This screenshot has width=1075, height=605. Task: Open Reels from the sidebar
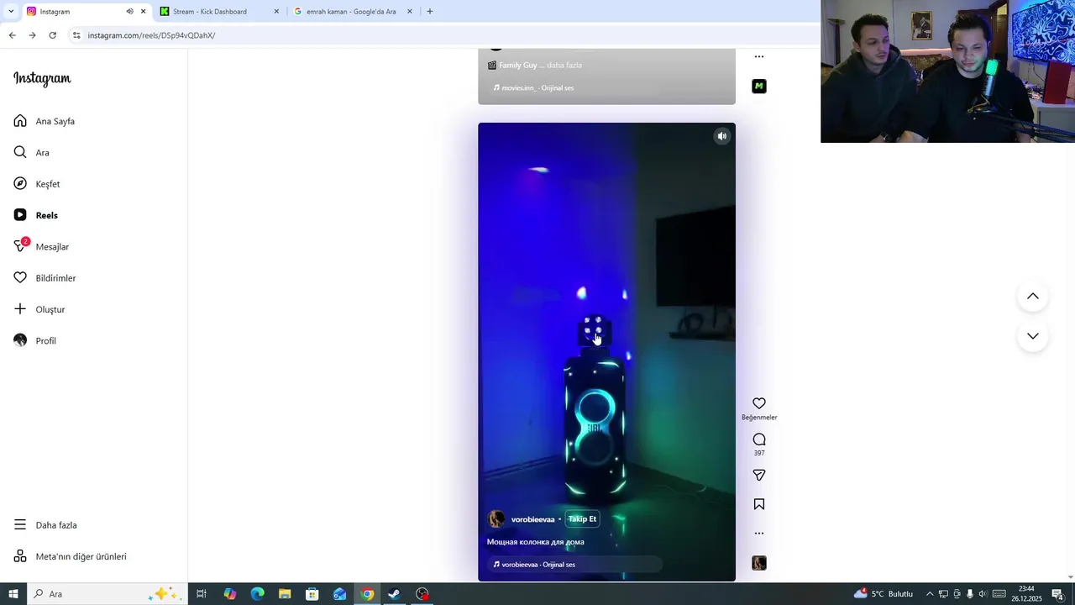[x=36, y=215]
